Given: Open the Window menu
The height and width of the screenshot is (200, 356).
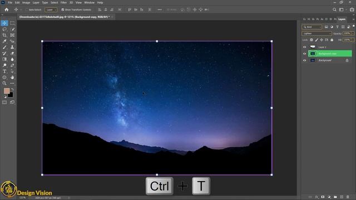Looking at the screenshot, I should [89, 2].
